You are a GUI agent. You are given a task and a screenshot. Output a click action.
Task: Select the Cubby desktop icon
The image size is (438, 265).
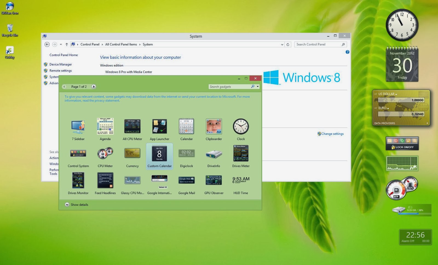point(10,52)
